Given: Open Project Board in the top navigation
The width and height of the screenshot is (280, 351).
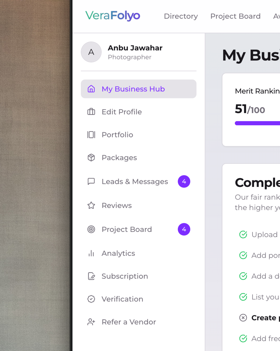Looking at the screenshot, I should point(235,16).
